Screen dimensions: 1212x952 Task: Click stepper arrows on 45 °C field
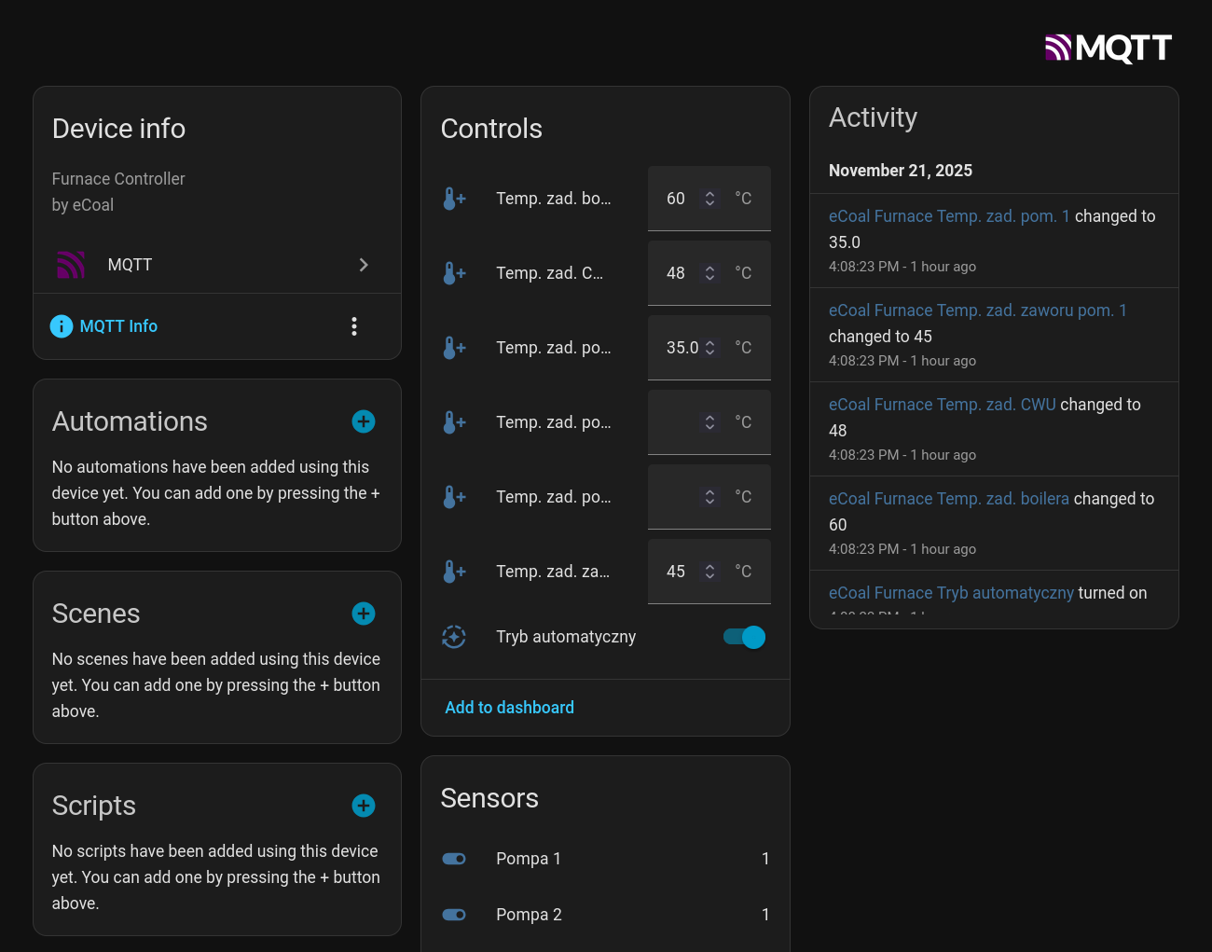click(x=709, y=572)
